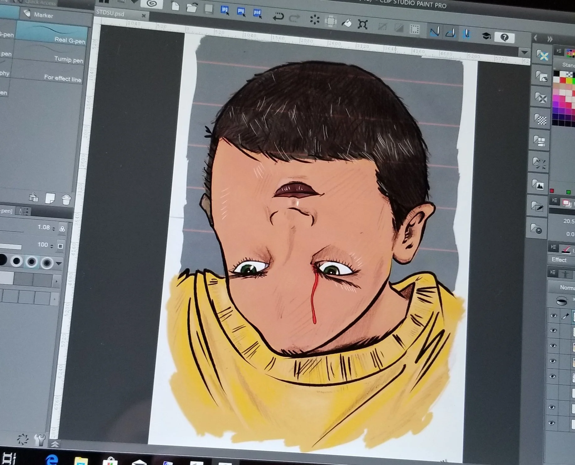Screen dimensions: 575x465
Task: Open the Normal blending mode dropdown
Action: tap(562, 288)
